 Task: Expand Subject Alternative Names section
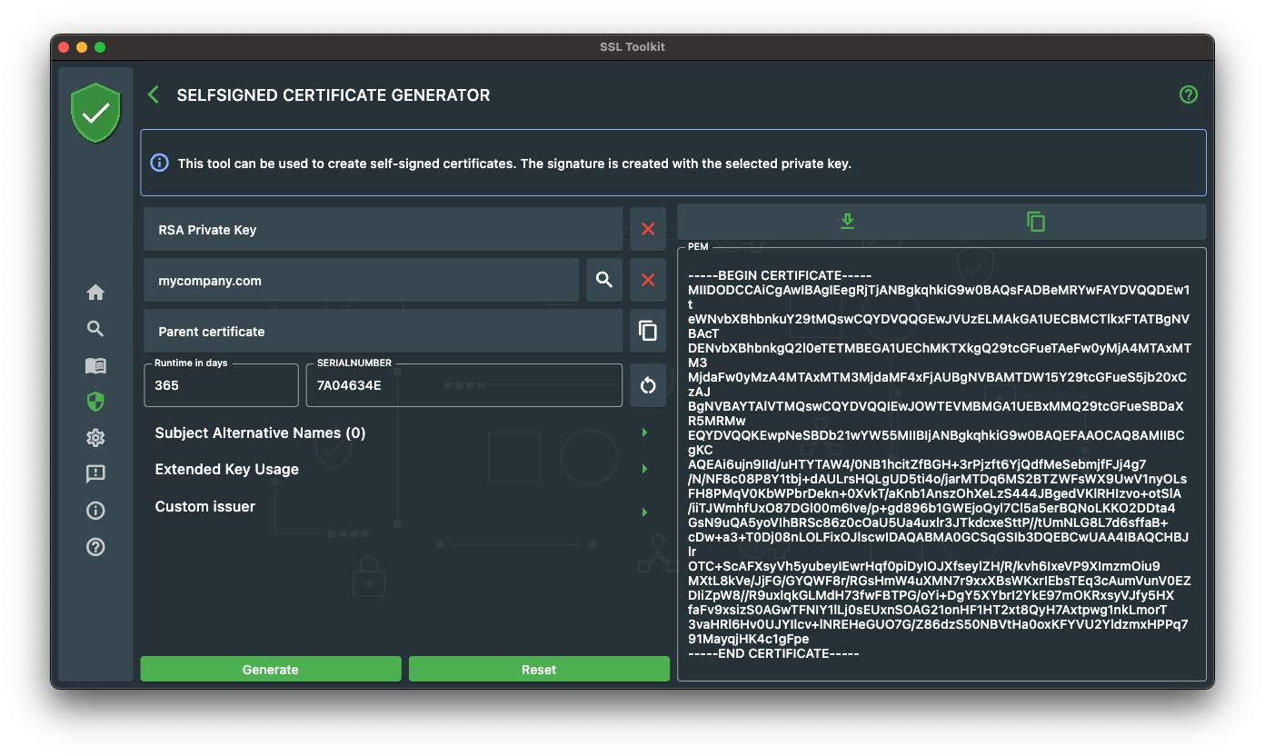[644, 433]
